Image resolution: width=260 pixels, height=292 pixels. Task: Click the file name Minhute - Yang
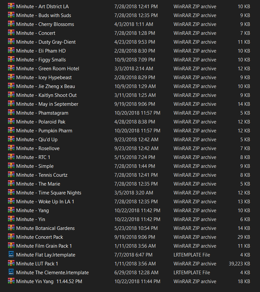coord(33,211)
